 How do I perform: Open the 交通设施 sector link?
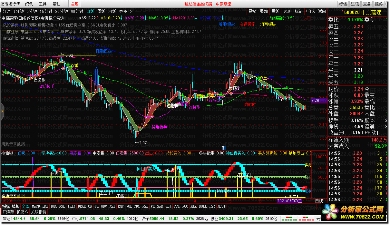248,24
